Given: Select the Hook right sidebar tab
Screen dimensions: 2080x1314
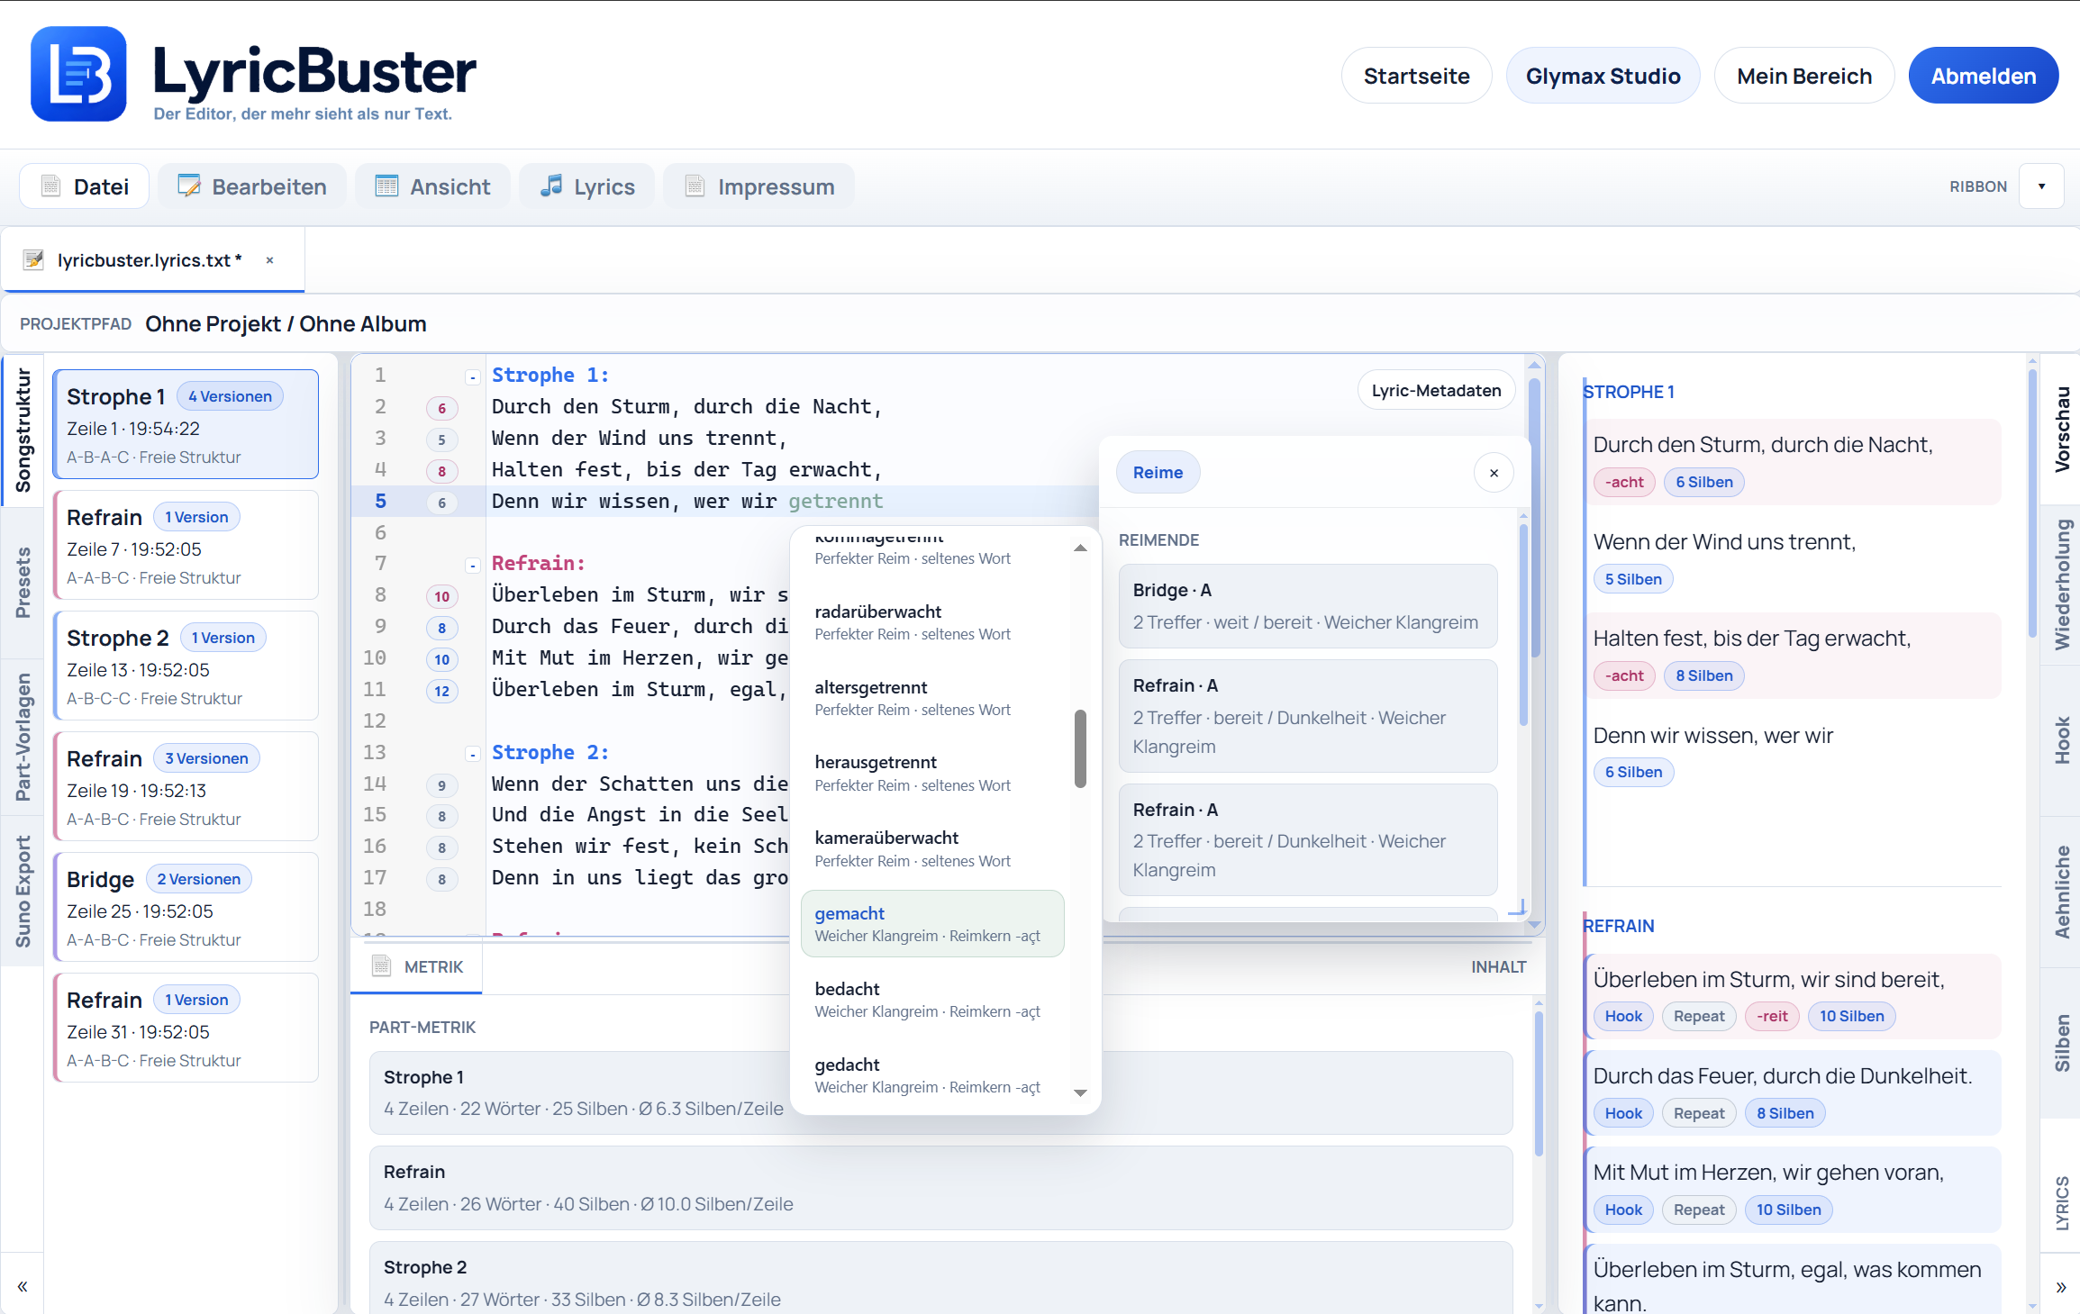Looking at the screenshot, I should coord(2061,740).
